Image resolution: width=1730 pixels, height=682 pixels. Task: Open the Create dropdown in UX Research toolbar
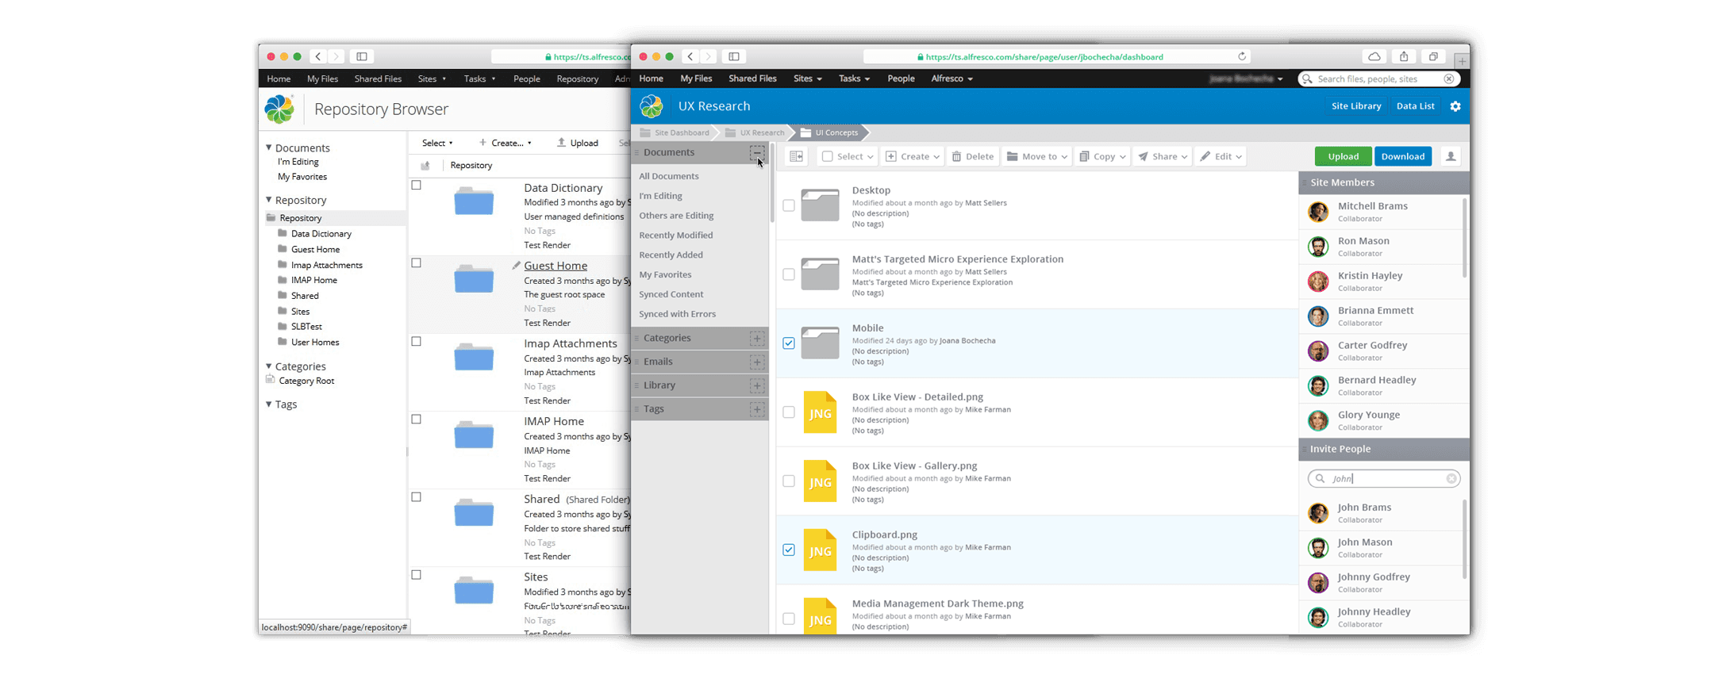tap(912, 156)
